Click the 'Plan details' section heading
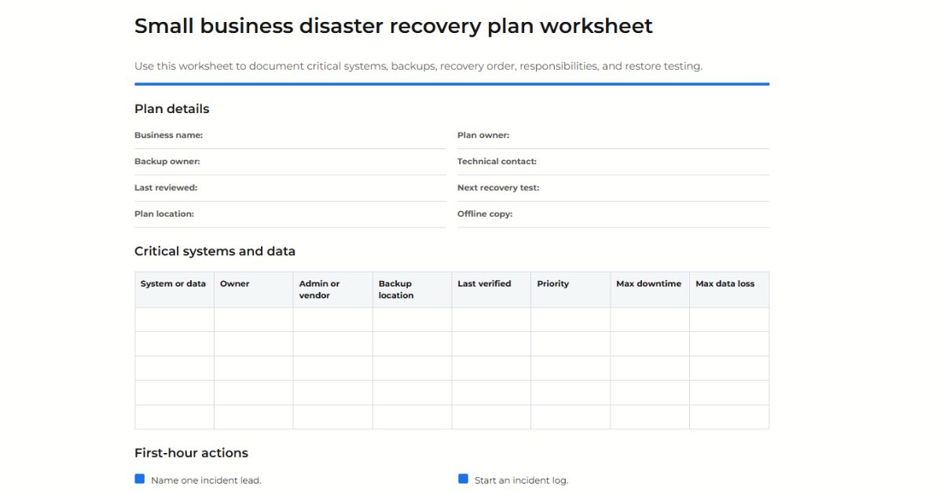 [172, 109]
